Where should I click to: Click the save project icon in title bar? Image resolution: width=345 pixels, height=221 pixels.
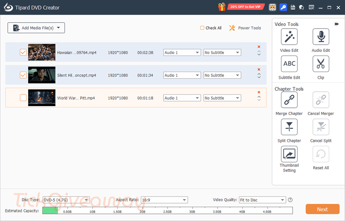click(293, 8)
